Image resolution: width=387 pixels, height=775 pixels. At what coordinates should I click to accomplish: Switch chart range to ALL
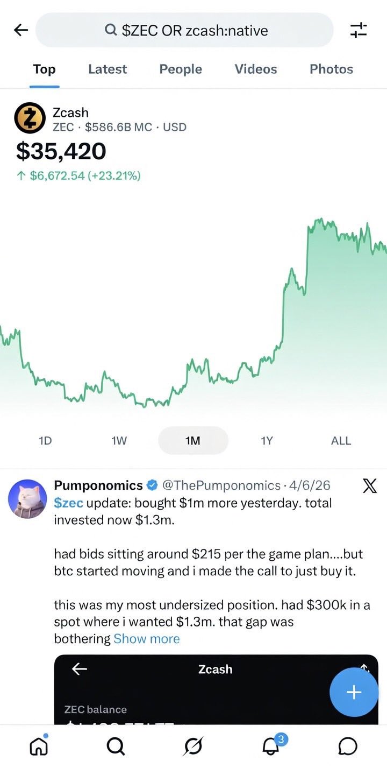[x=341, y=441]
